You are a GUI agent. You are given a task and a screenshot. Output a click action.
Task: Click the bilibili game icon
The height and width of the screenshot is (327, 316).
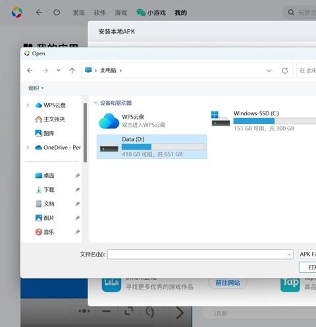(111, 285)
